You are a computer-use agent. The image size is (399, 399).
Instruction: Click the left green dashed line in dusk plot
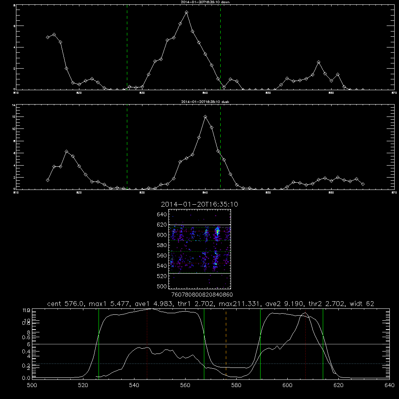coord(127,147)
